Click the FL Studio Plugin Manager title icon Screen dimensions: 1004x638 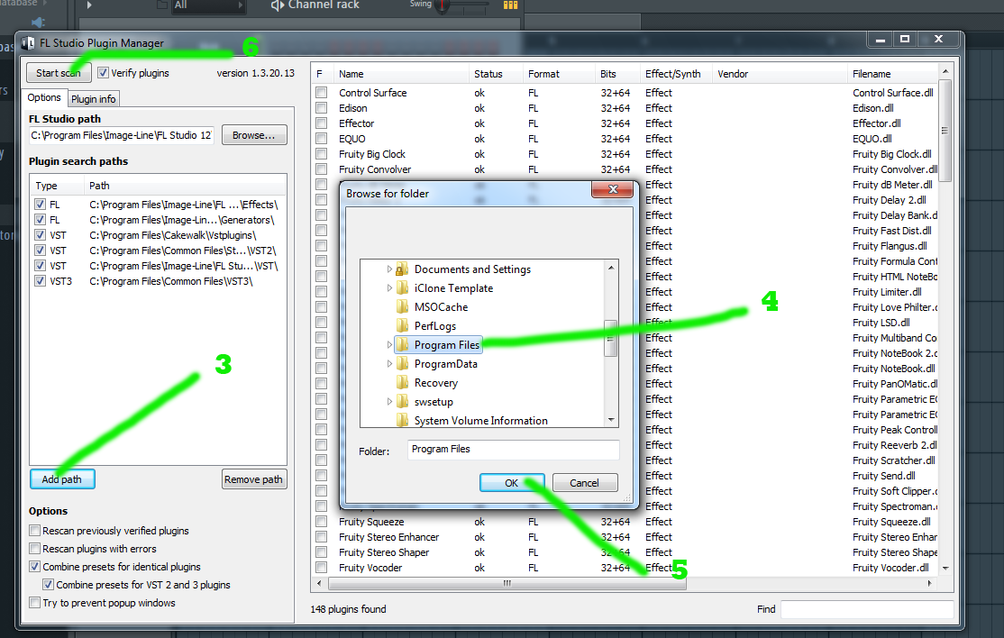28,43
